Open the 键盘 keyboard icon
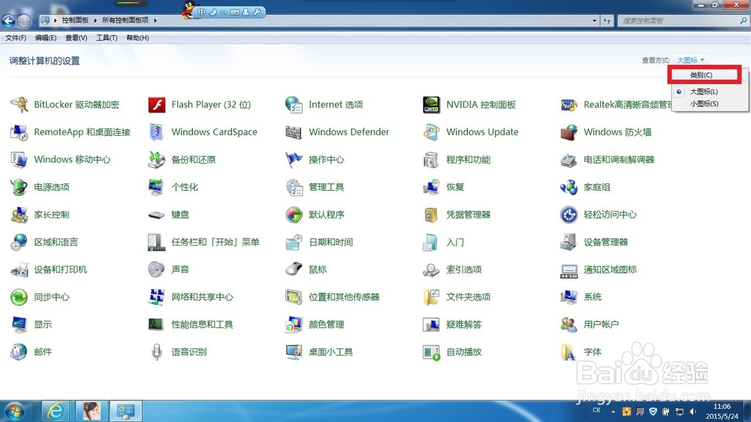Screen dimensions: 751x422 (157, 215)
